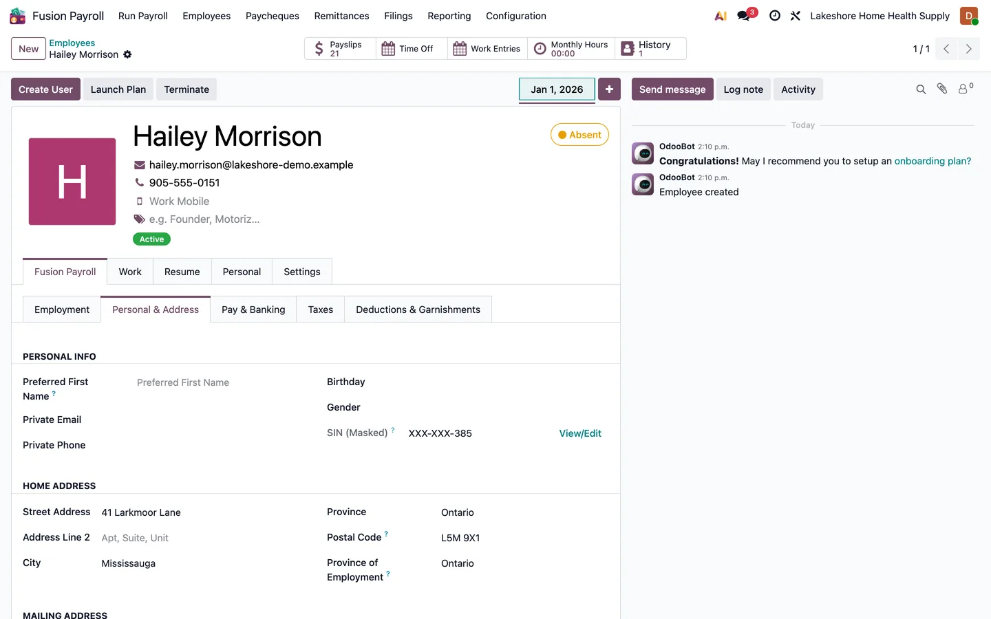The width and height of the screenshot is (991, 619).
Task: Switch to the Settings tab
Action: (302, 272)
